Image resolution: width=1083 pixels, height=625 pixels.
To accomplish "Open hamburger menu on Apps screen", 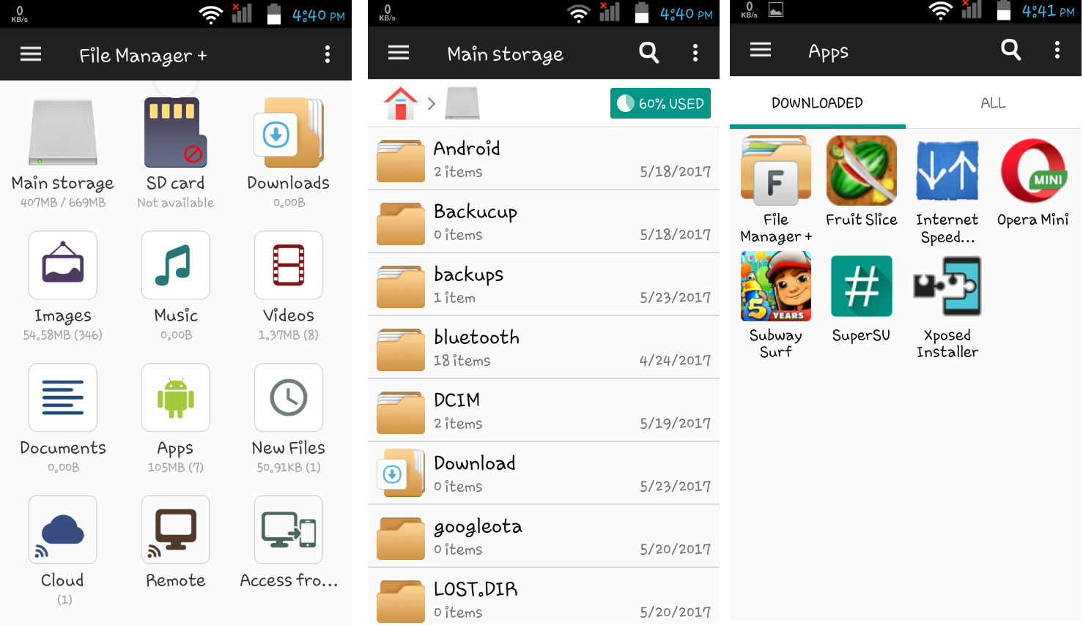I will tap(761, 50).
